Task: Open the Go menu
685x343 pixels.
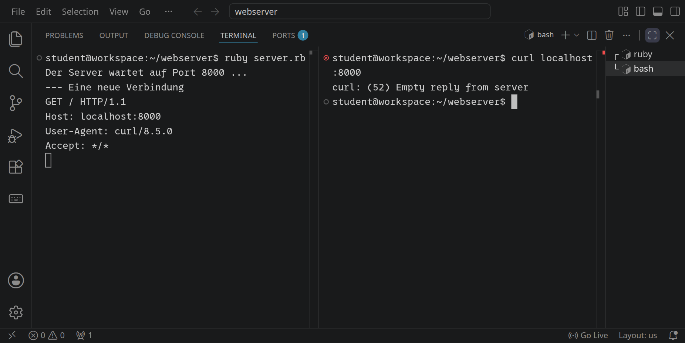Action: pyautogui.click(x=145, y=12)
